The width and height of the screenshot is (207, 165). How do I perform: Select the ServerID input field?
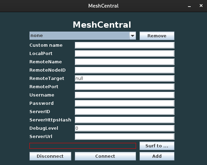point(125,112)
